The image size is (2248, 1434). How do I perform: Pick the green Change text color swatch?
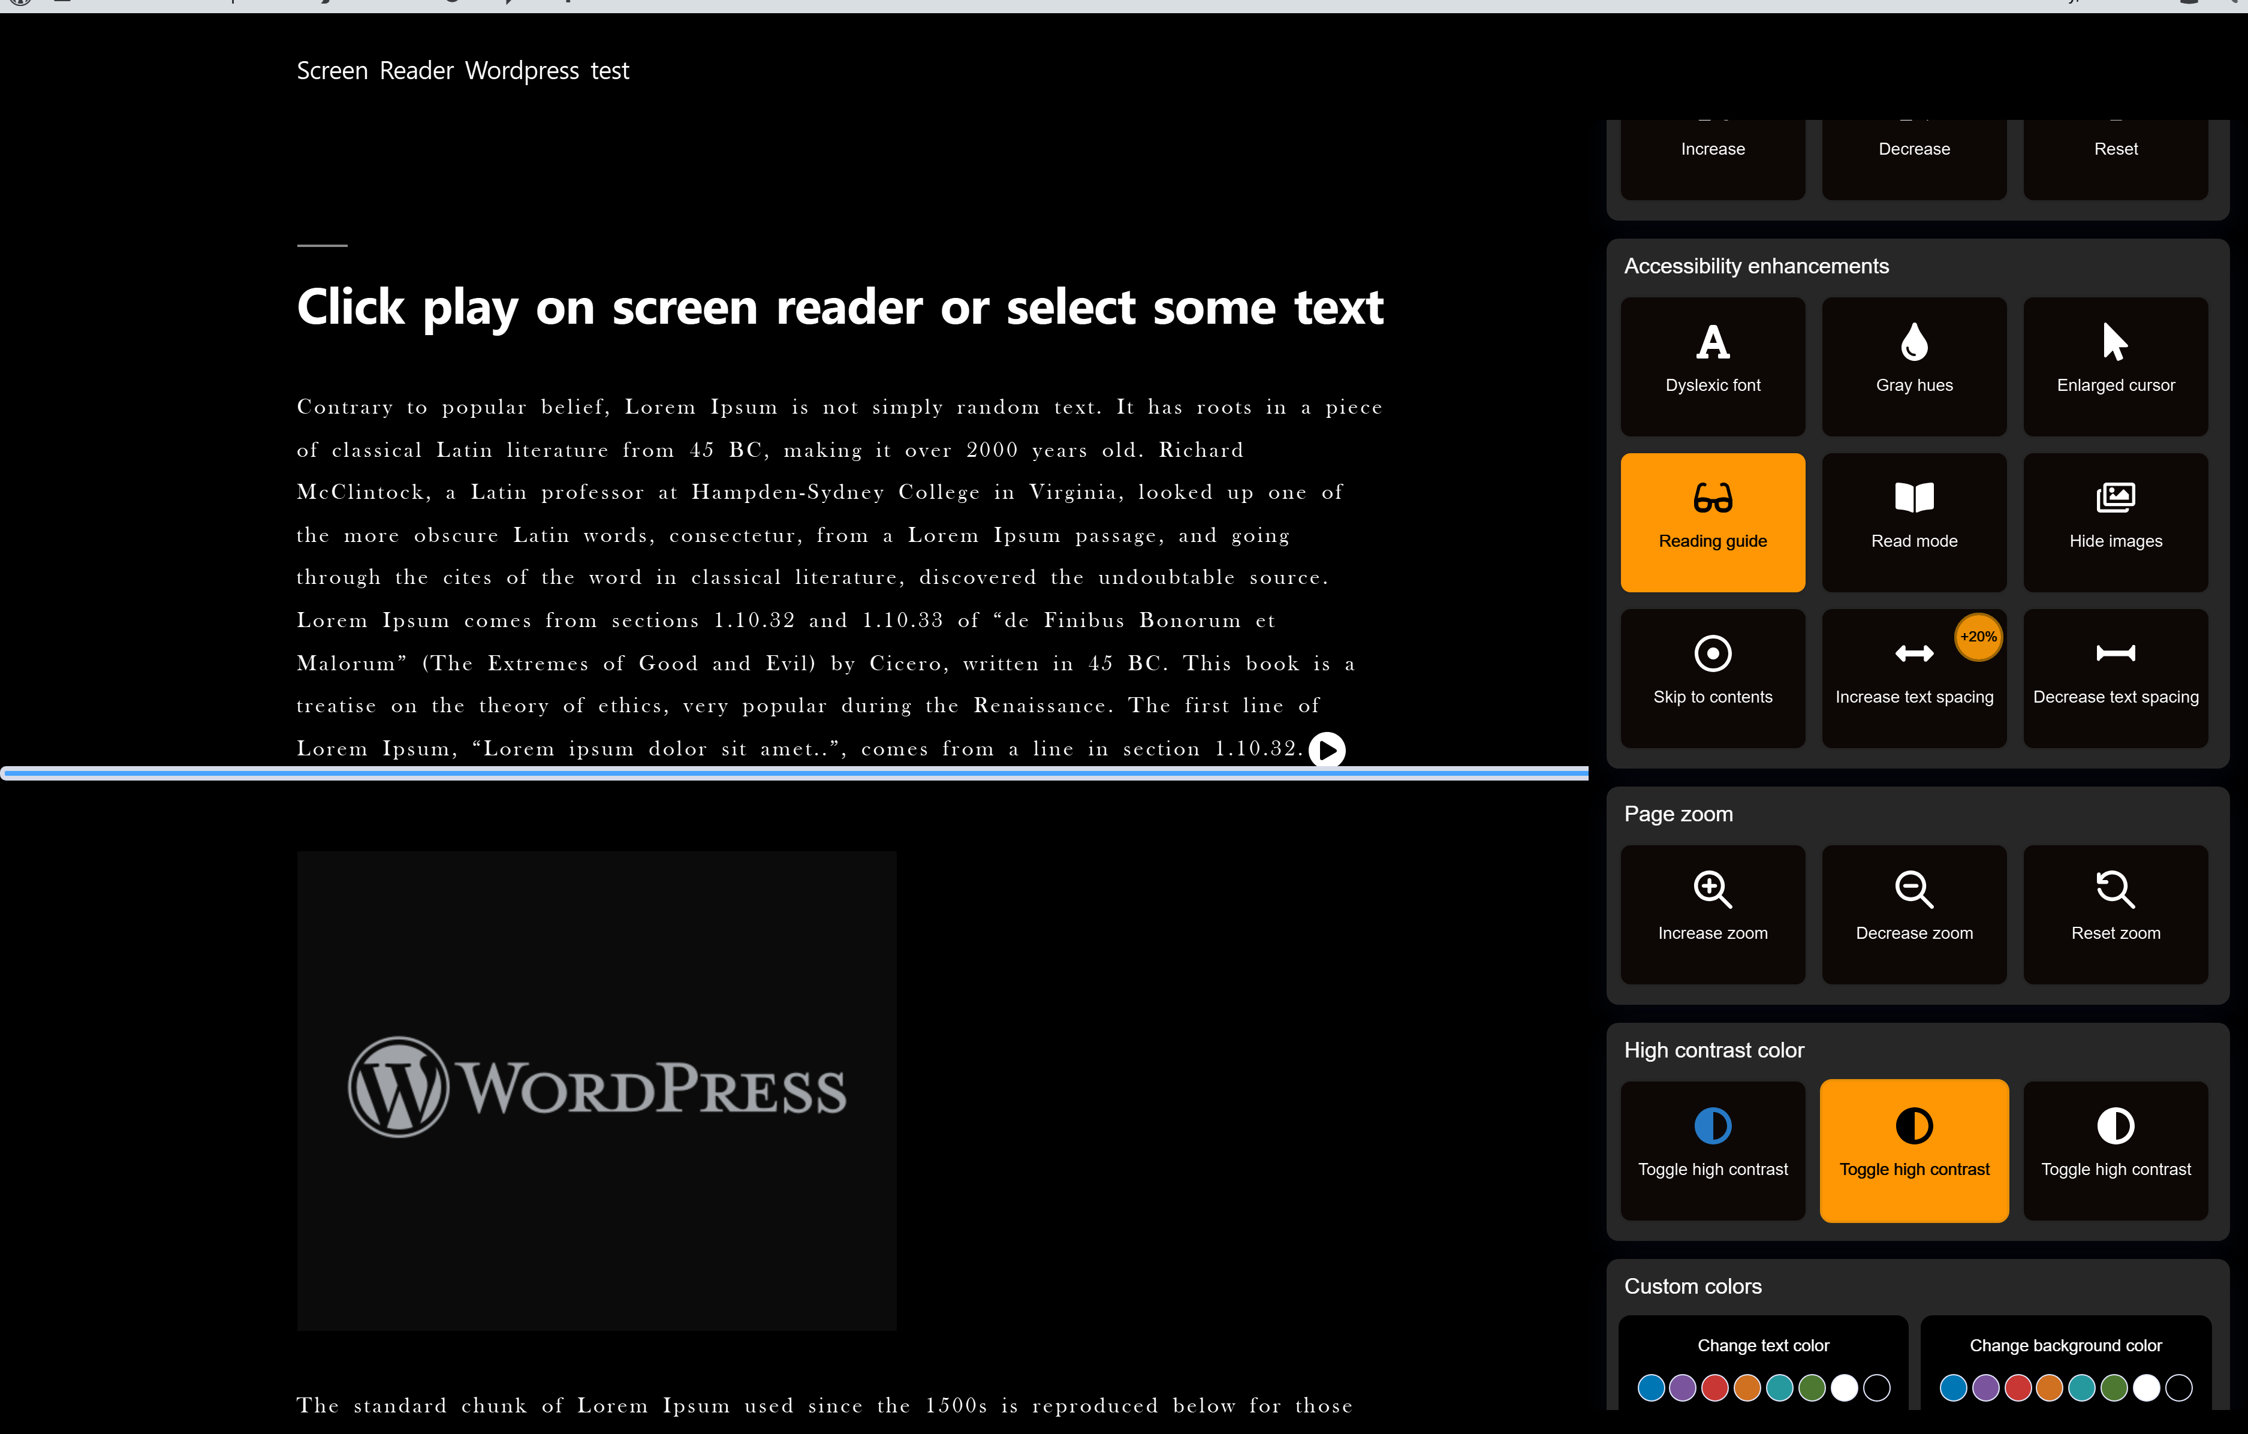pos(1811,1388)
